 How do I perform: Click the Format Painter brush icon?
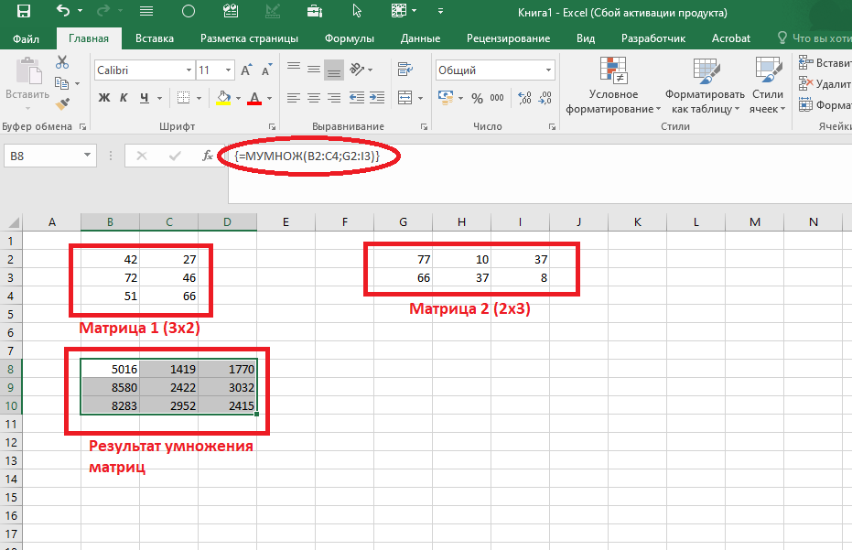pyautogui.click(x=62, y=103)
